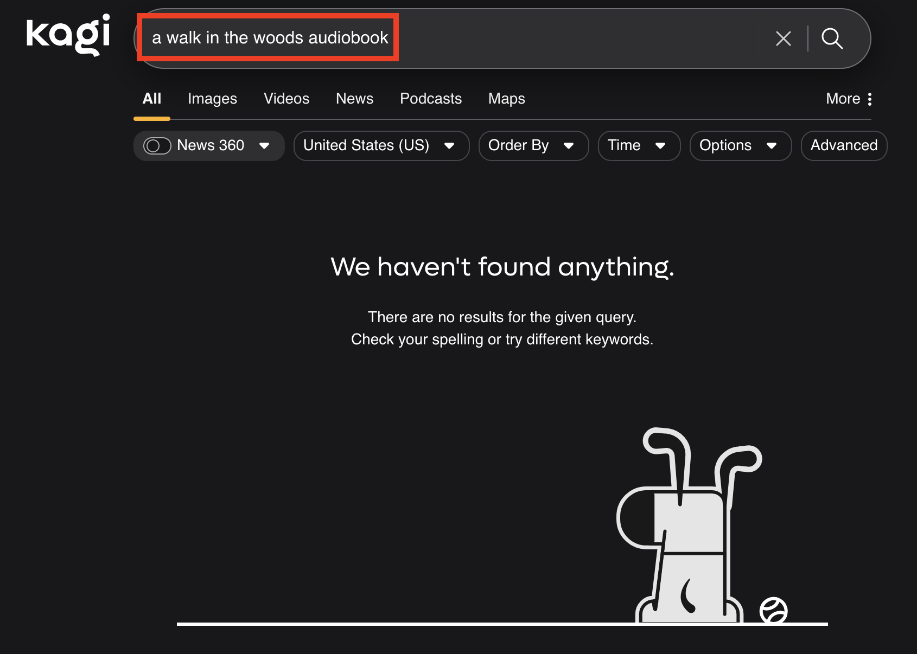Screen dimensions: 917x654
Task: Switch to the Videos tab
Action: (286, 99)
